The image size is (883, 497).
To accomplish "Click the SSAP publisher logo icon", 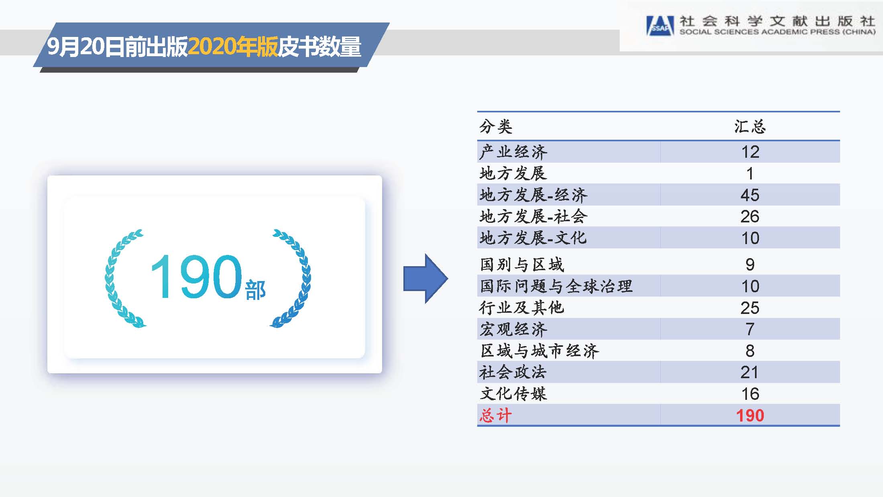I will click(660, 26).
